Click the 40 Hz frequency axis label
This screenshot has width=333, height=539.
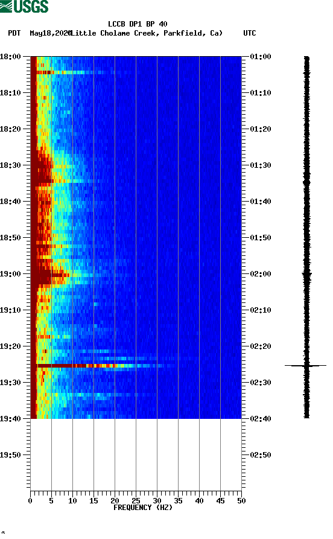tap(199, 501)
